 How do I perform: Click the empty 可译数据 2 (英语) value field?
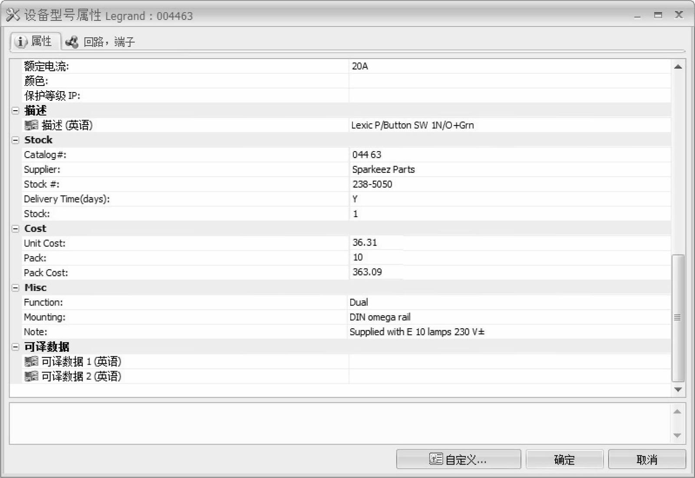(x=510, y=376)
